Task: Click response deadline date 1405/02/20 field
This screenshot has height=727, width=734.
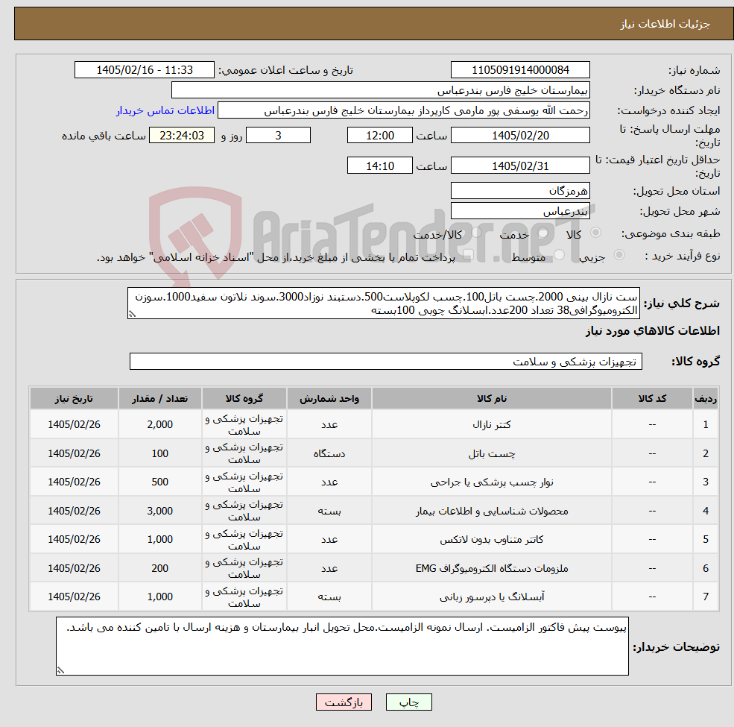Action: [520, 136]
